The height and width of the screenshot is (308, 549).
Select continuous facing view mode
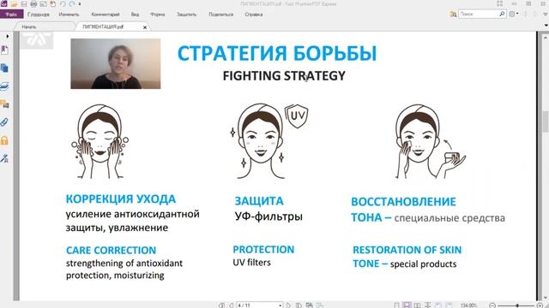428,305
